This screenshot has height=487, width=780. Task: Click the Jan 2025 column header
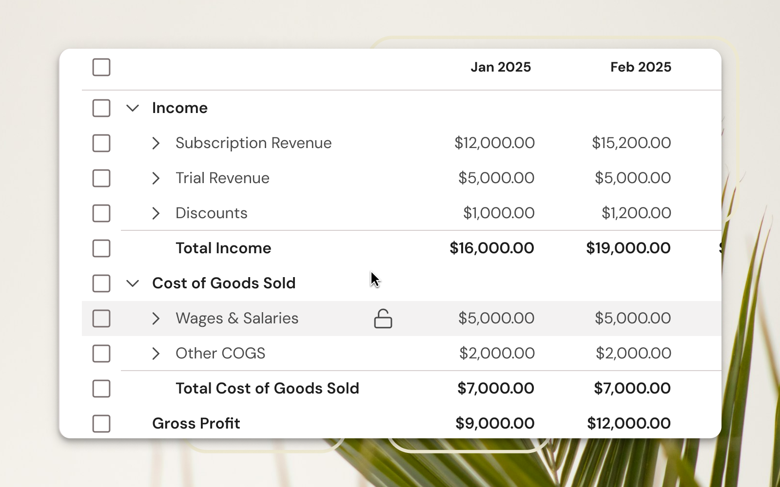pyautogui.click(x=501, y=67)
